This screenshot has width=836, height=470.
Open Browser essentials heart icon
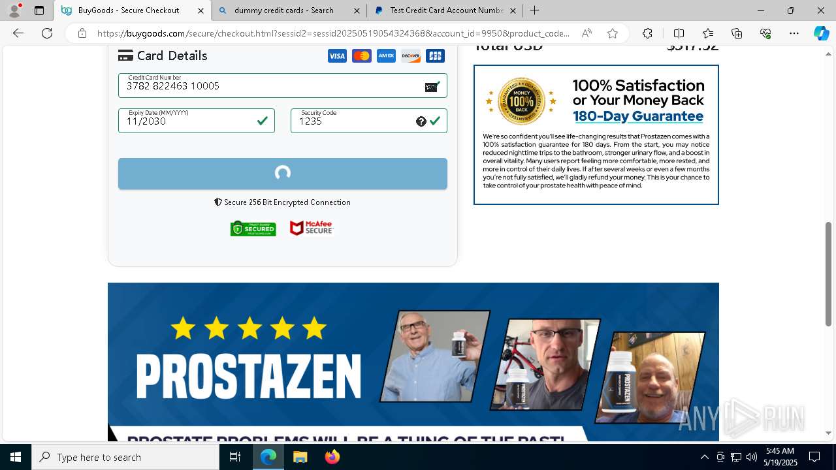(765, 33)
